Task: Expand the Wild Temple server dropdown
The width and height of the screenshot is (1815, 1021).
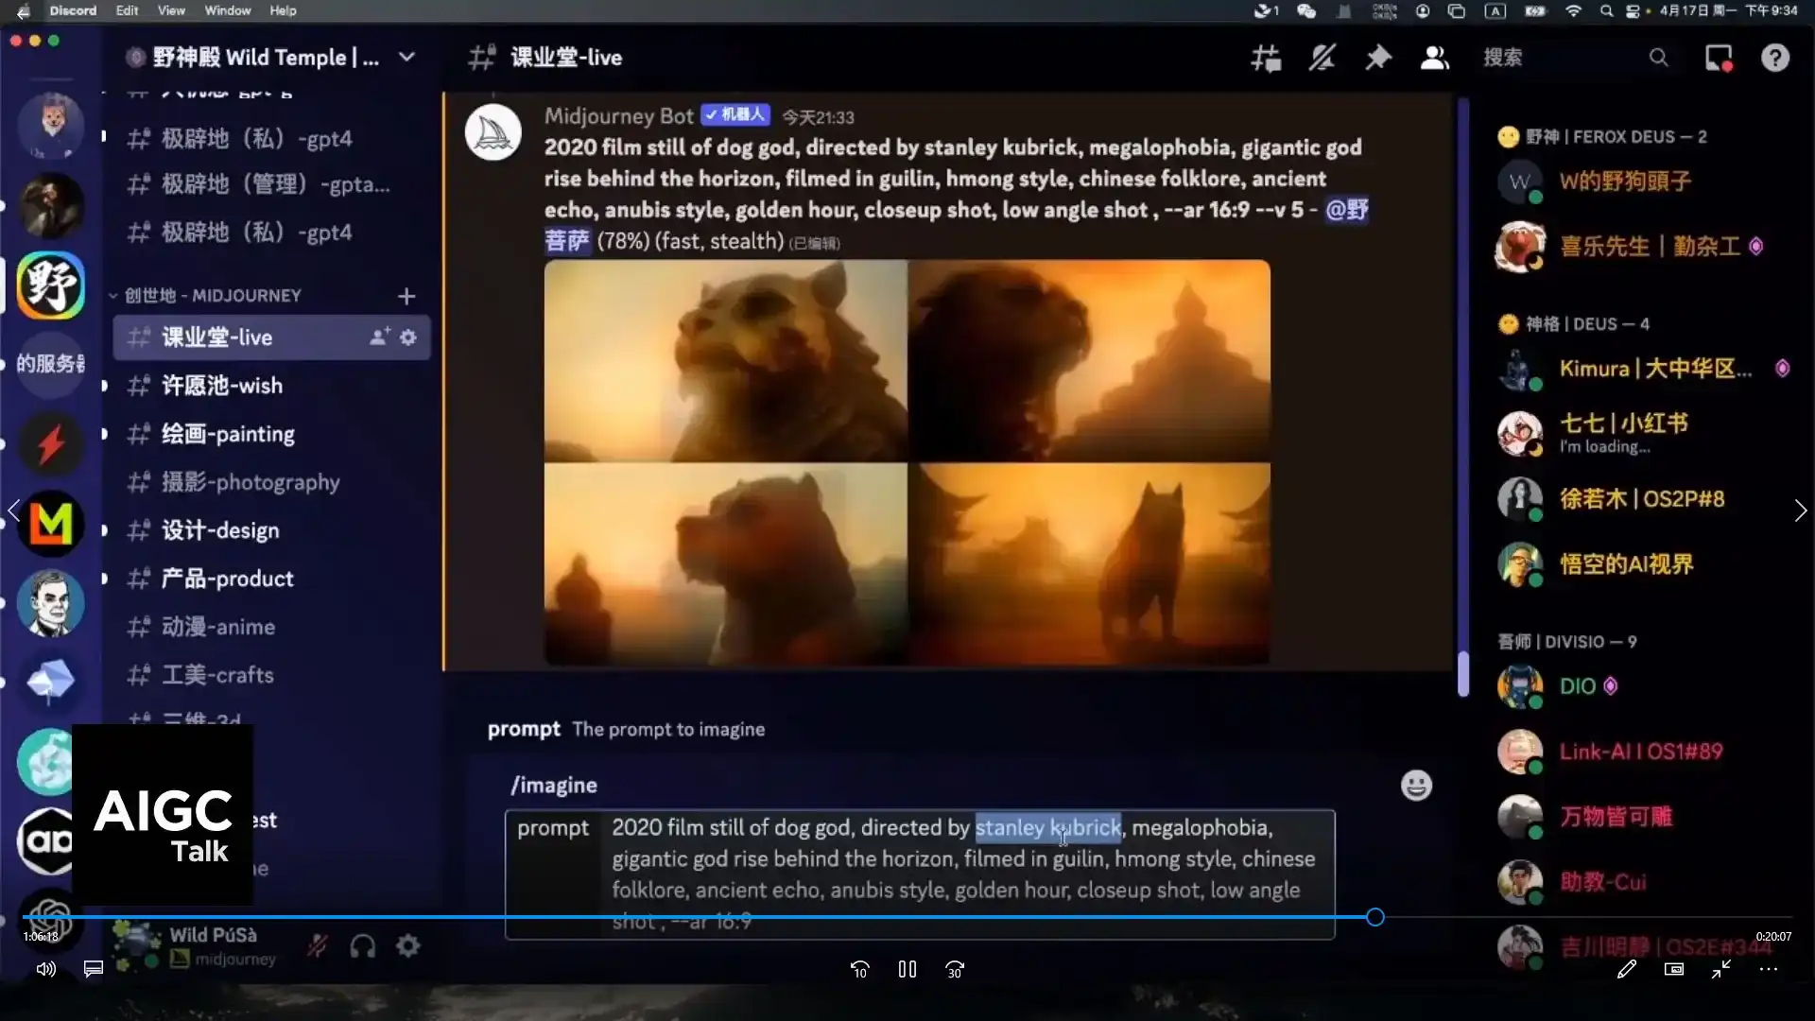Action: coord(406,57)
